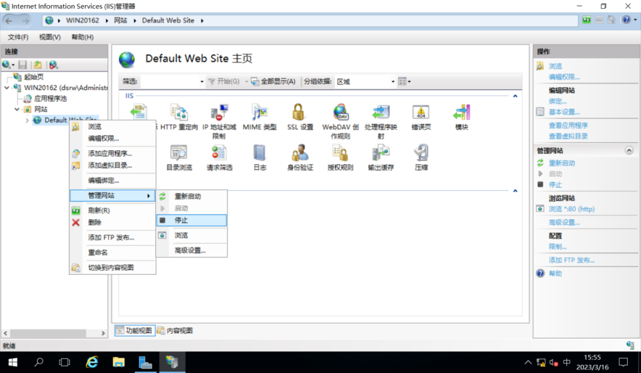Click the 查看虚拟目录 link

click(568, 136)
